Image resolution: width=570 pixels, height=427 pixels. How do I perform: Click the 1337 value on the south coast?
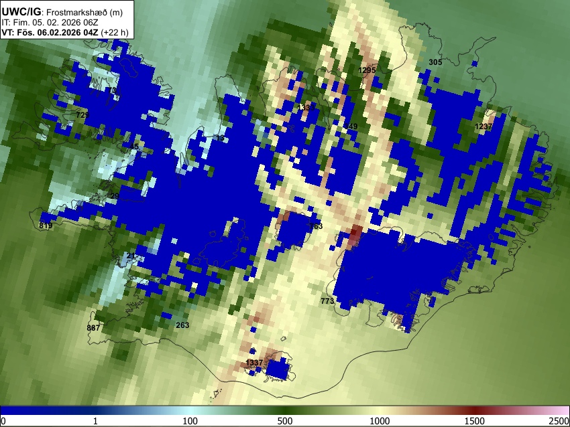[254, 363]
